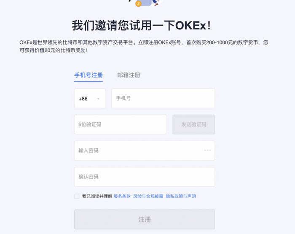The height and width of the screenshot is (234, 295).
Task: Focus the 6位验证码 input field
Action: tap(121, 124)
